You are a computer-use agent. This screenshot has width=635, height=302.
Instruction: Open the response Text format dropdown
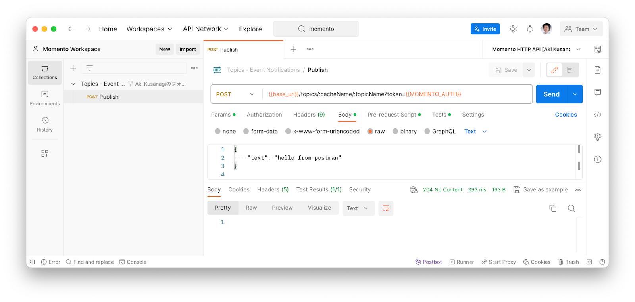click(358, 208)
